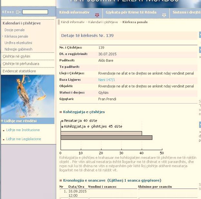
Task: Click the 45-day case duration bar
Action: tap(106, 138)
